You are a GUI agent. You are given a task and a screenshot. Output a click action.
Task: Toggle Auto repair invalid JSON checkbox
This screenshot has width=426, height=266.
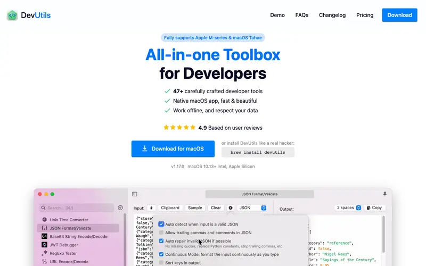coord(161,241)
